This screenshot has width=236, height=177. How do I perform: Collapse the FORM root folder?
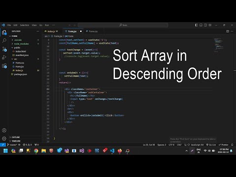14,36
